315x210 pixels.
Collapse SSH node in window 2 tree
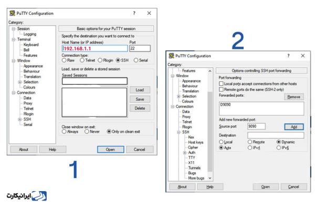click(x=178, y=132)
